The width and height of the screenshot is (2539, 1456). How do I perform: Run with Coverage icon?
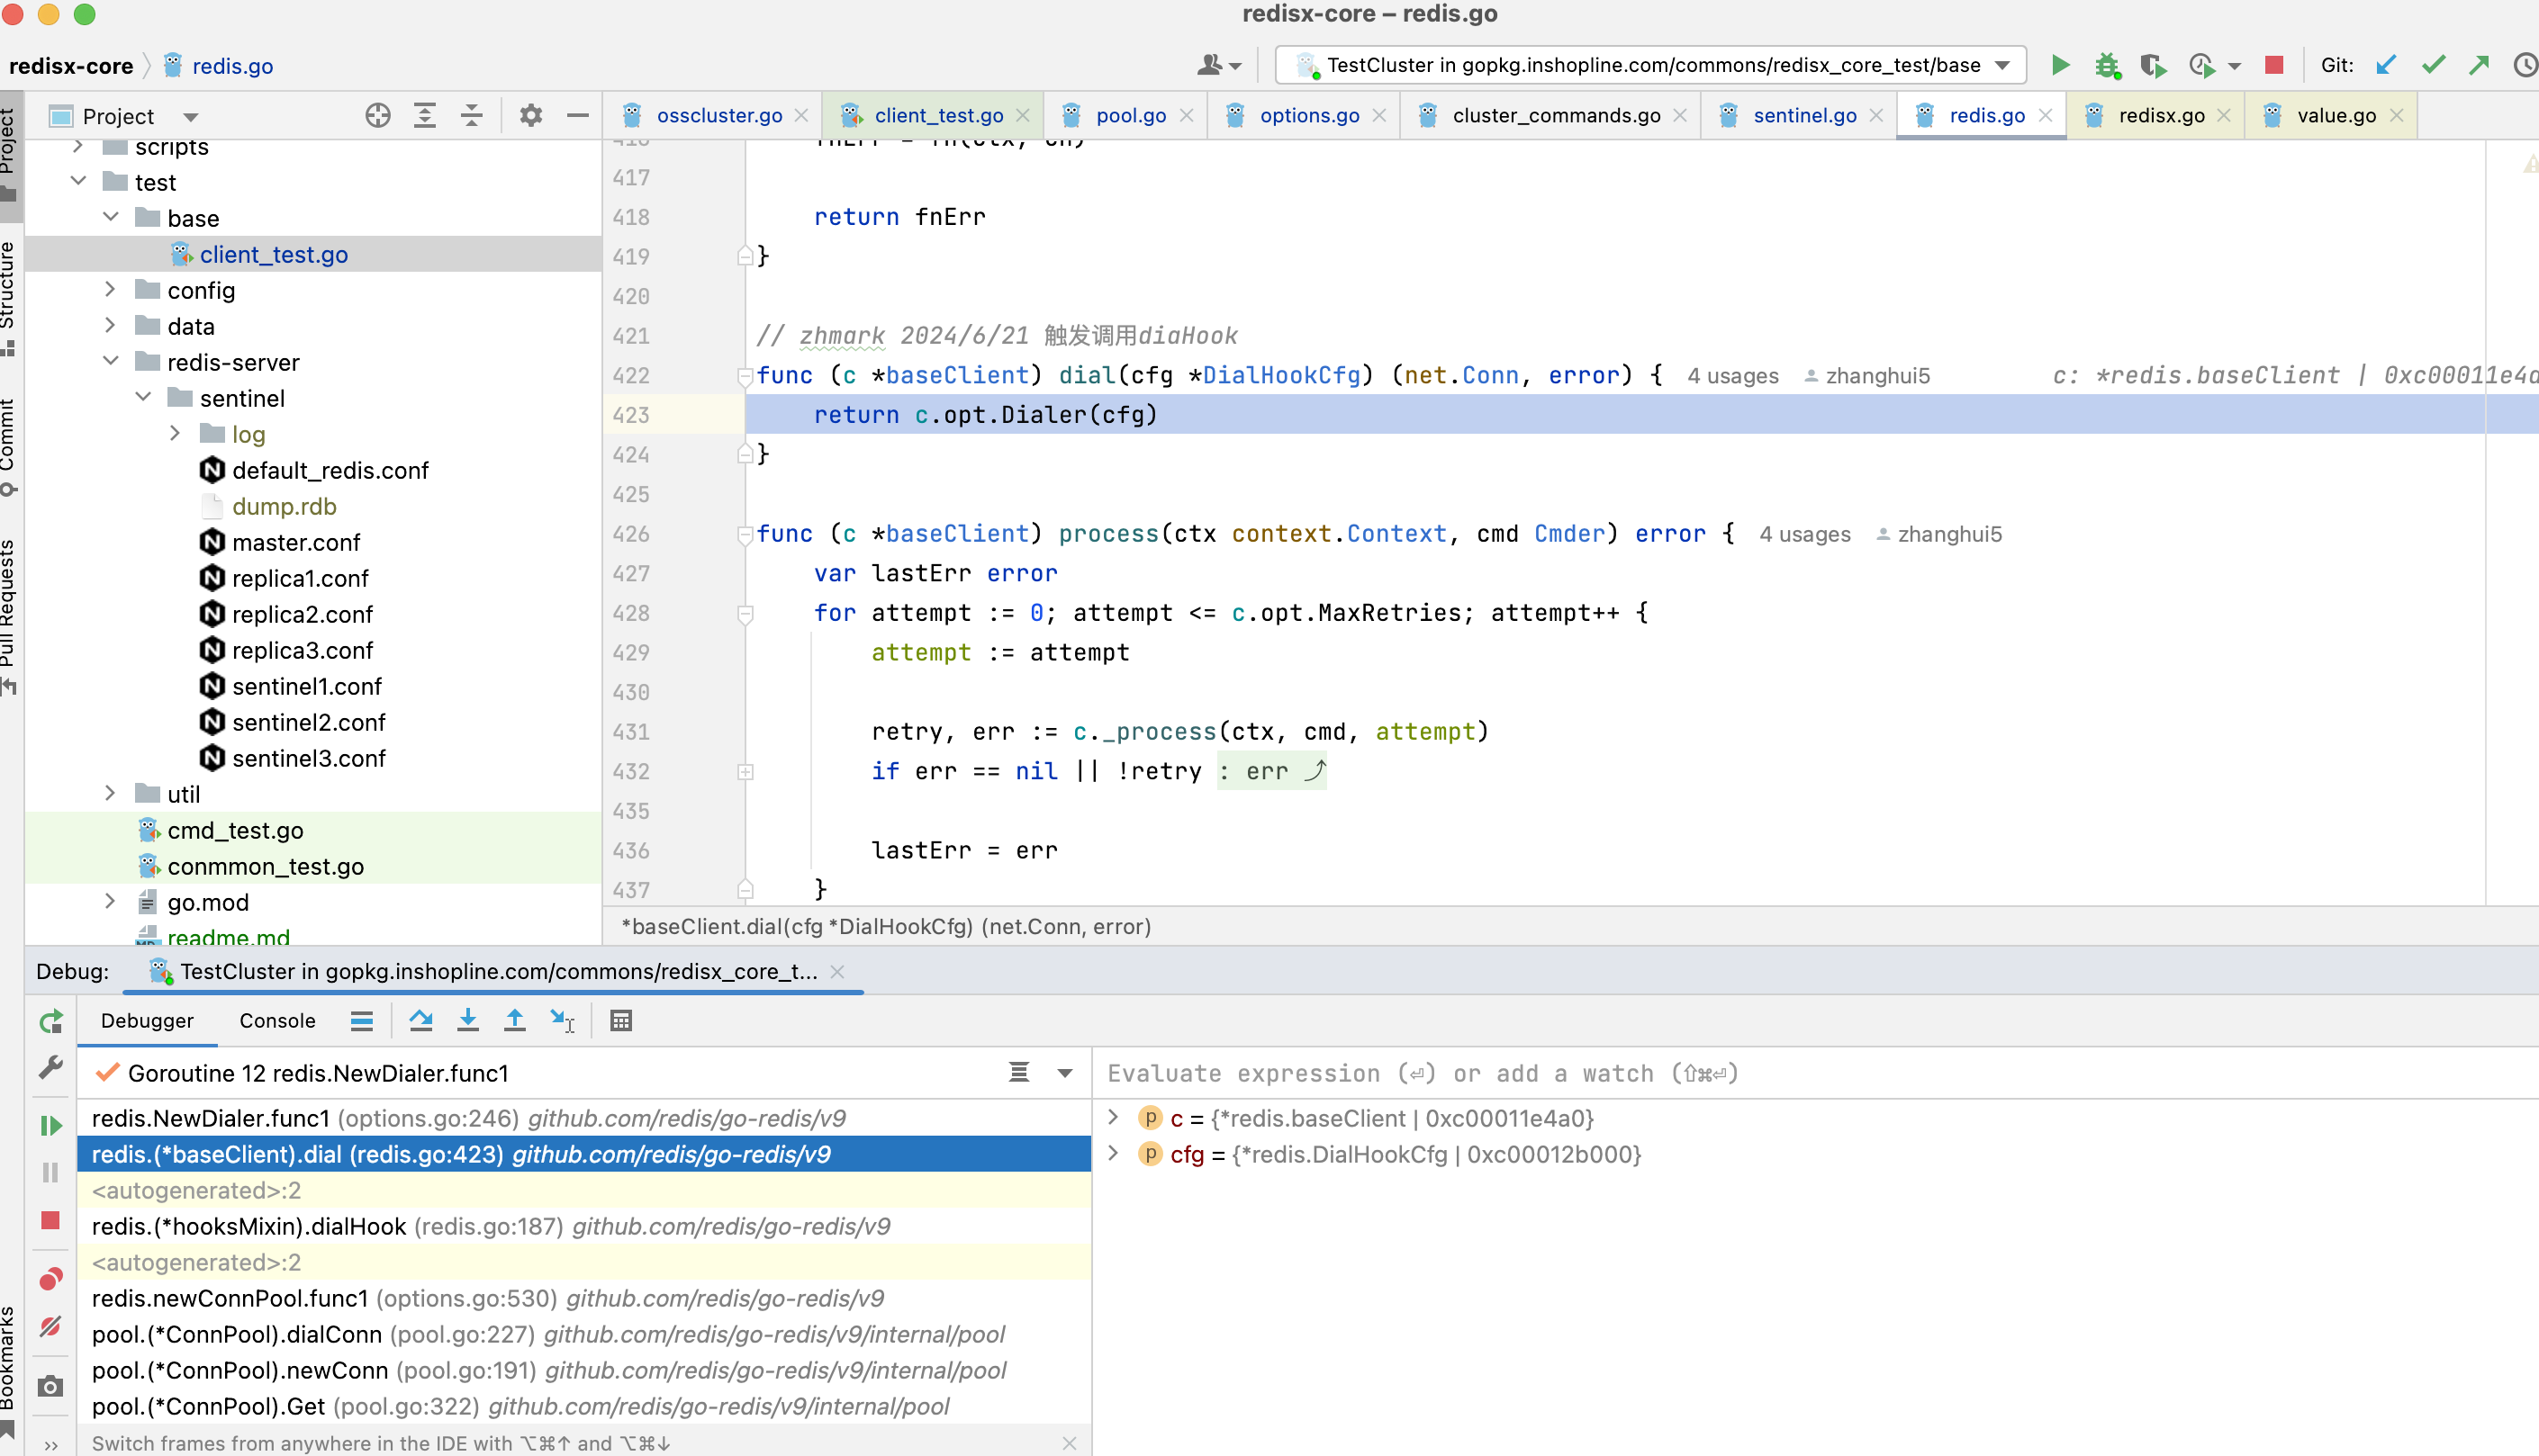[x=2153, y=66]
